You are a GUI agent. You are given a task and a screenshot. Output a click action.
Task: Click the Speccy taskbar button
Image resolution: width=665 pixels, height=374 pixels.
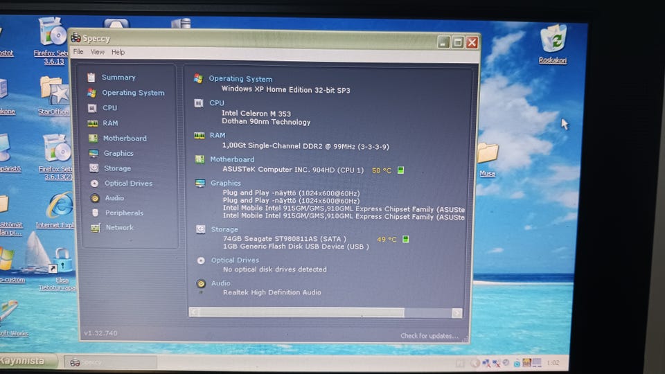(x=110, y=362)
